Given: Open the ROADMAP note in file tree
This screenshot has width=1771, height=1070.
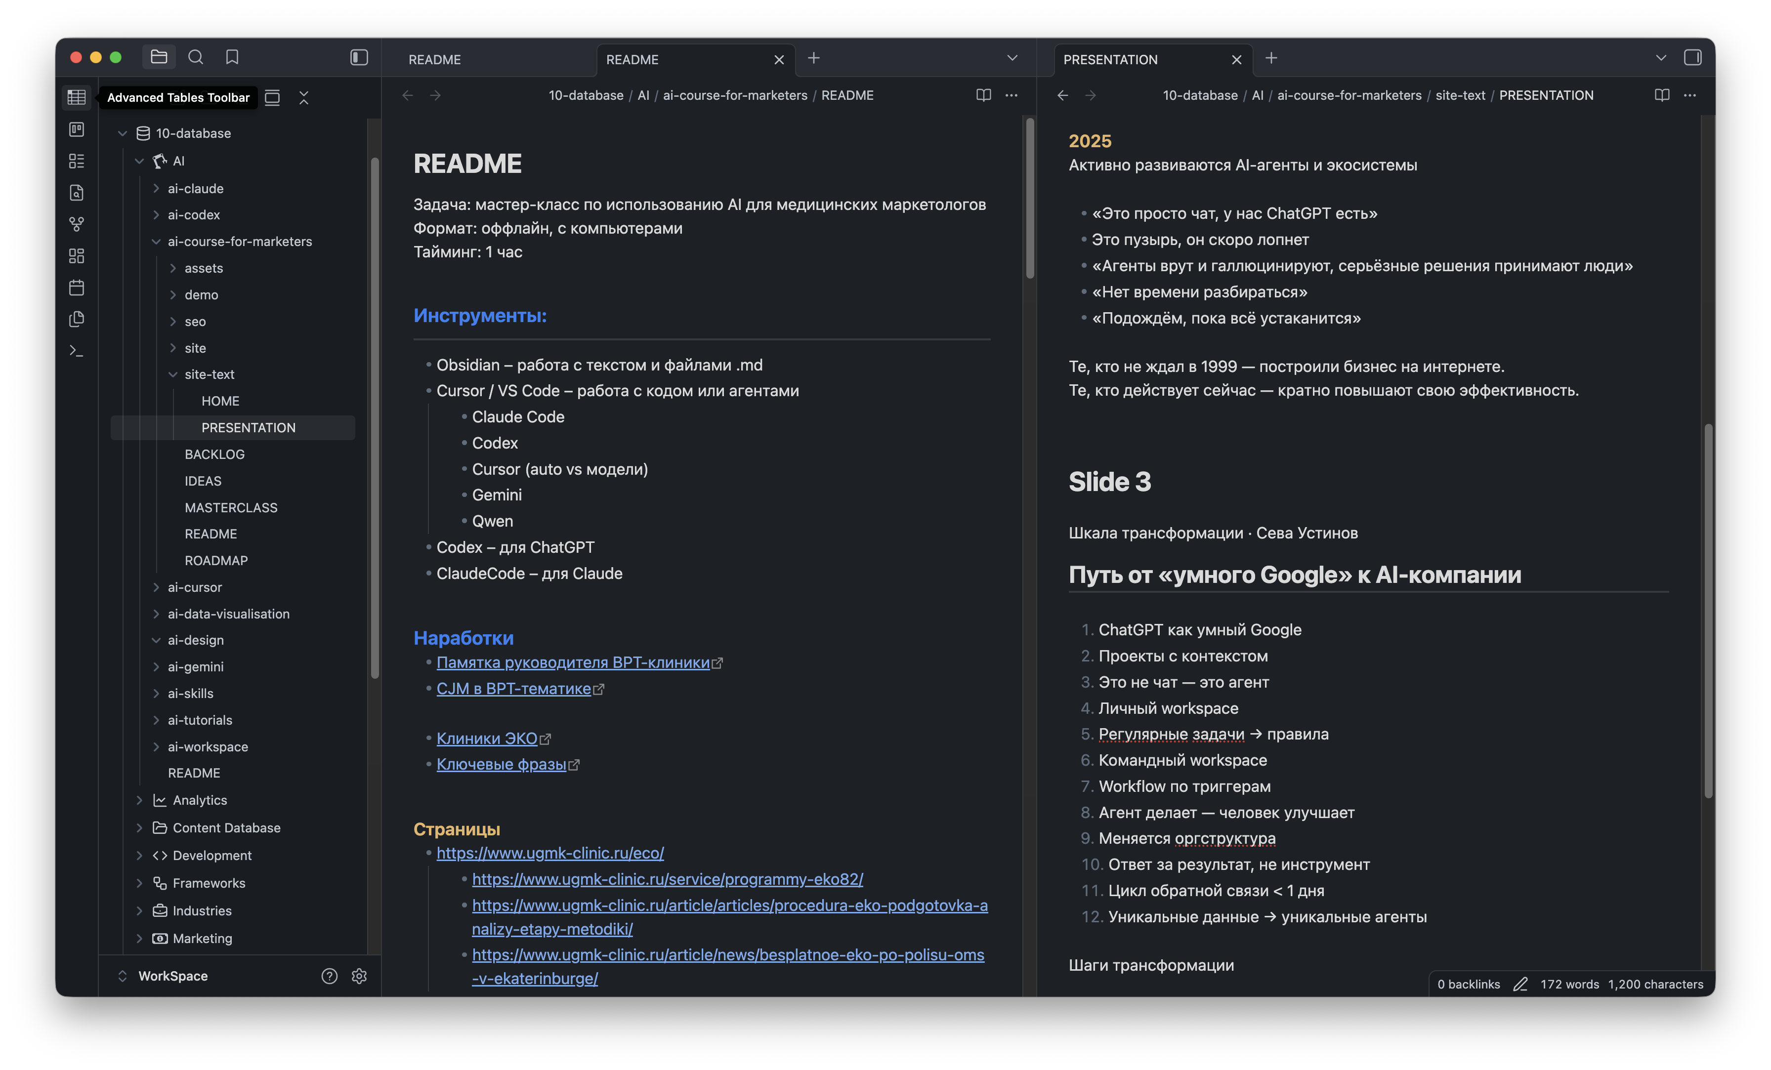Looking at the screenshot, I should 216,561.
